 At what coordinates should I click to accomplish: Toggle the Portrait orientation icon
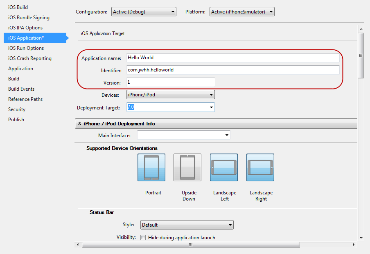(151, 167)
